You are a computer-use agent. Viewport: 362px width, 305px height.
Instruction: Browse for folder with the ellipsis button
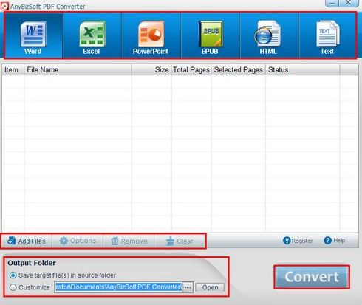(188, 287)
